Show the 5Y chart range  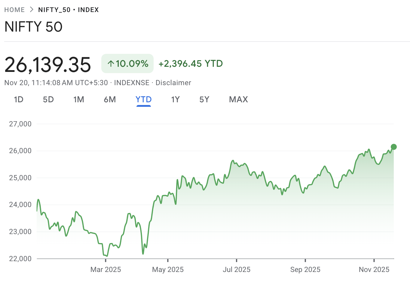click(204, 99)
